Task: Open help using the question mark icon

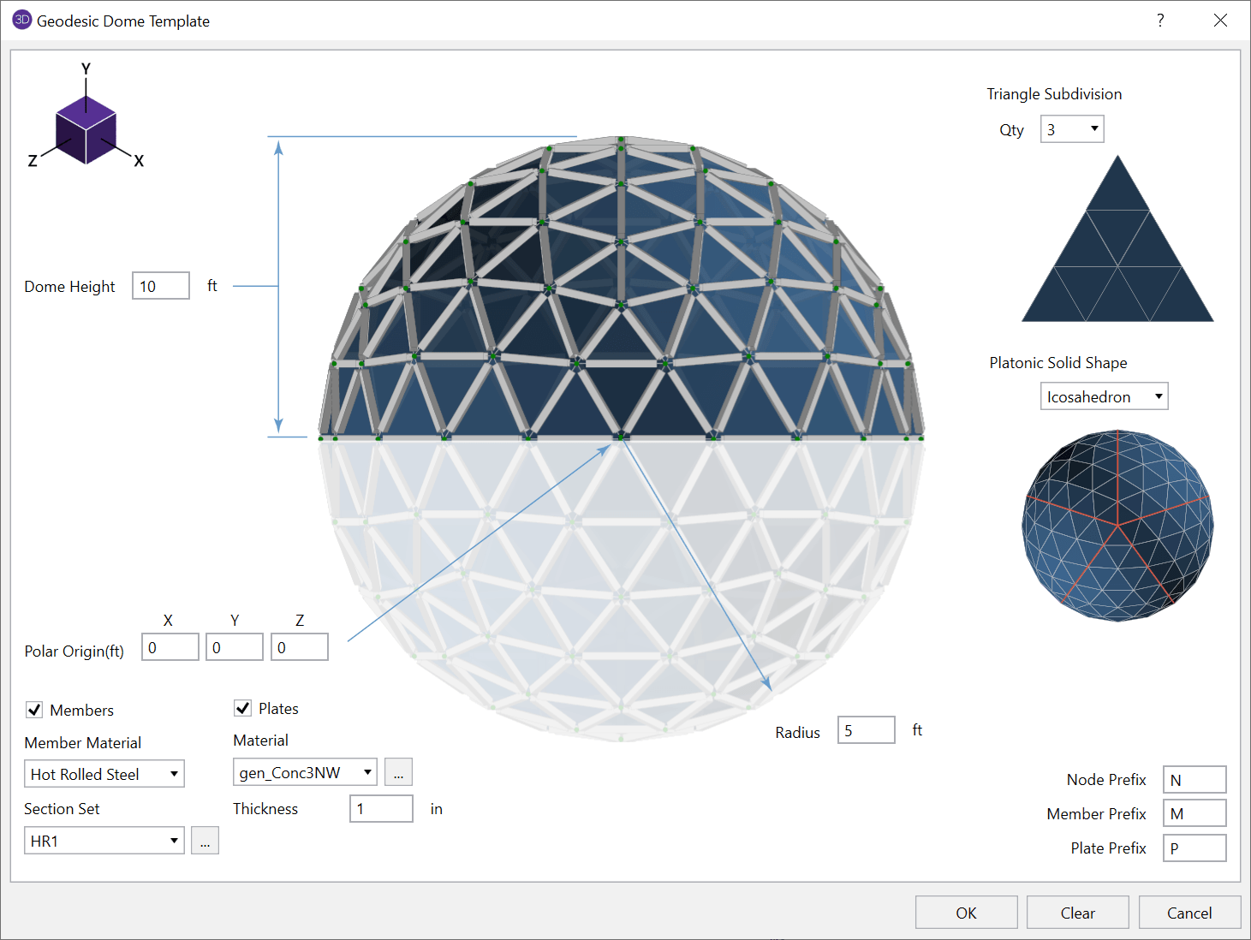Action: (1160, 20)
